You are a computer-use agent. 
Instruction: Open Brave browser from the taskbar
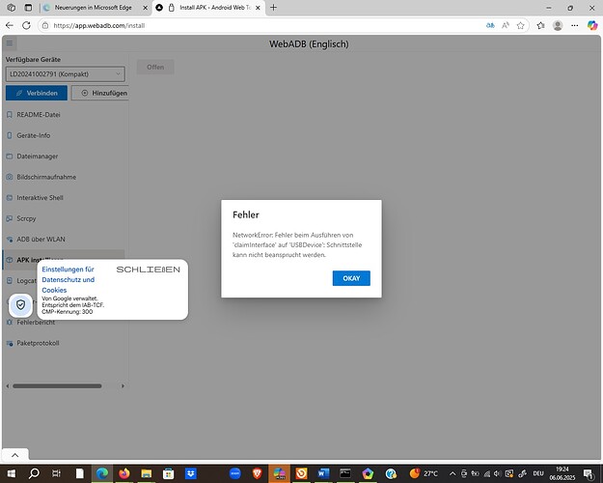coord(258,473)
